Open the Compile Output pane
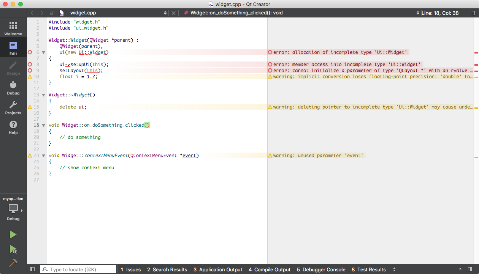This screenshot has height=274, width=479. (270, 269)
